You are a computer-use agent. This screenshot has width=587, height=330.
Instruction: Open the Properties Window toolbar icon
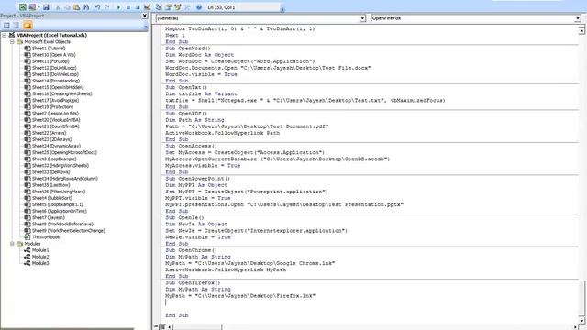coord(168,7)
